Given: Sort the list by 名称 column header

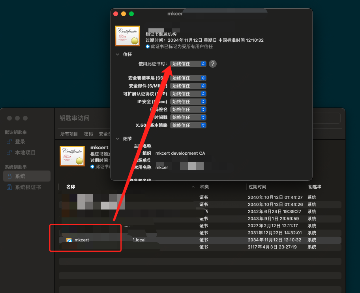Looking at the screenshot, I should (71, 187).
